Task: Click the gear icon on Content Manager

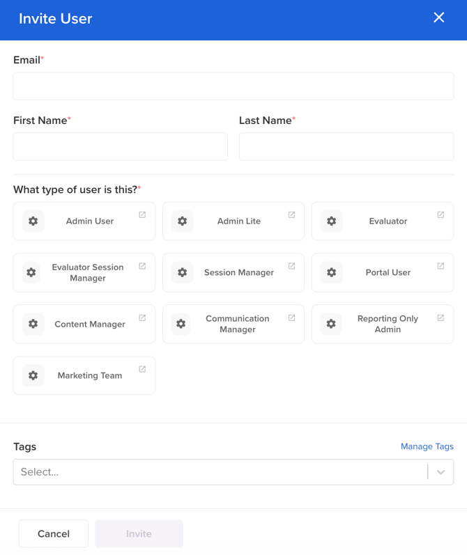Action: (33, 324)
